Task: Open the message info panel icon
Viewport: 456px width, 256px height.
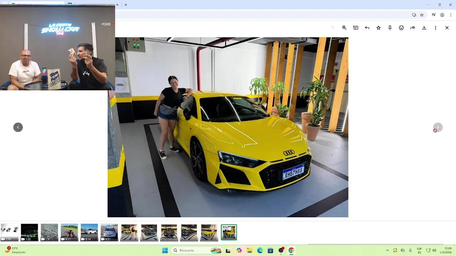Action: 356,28
